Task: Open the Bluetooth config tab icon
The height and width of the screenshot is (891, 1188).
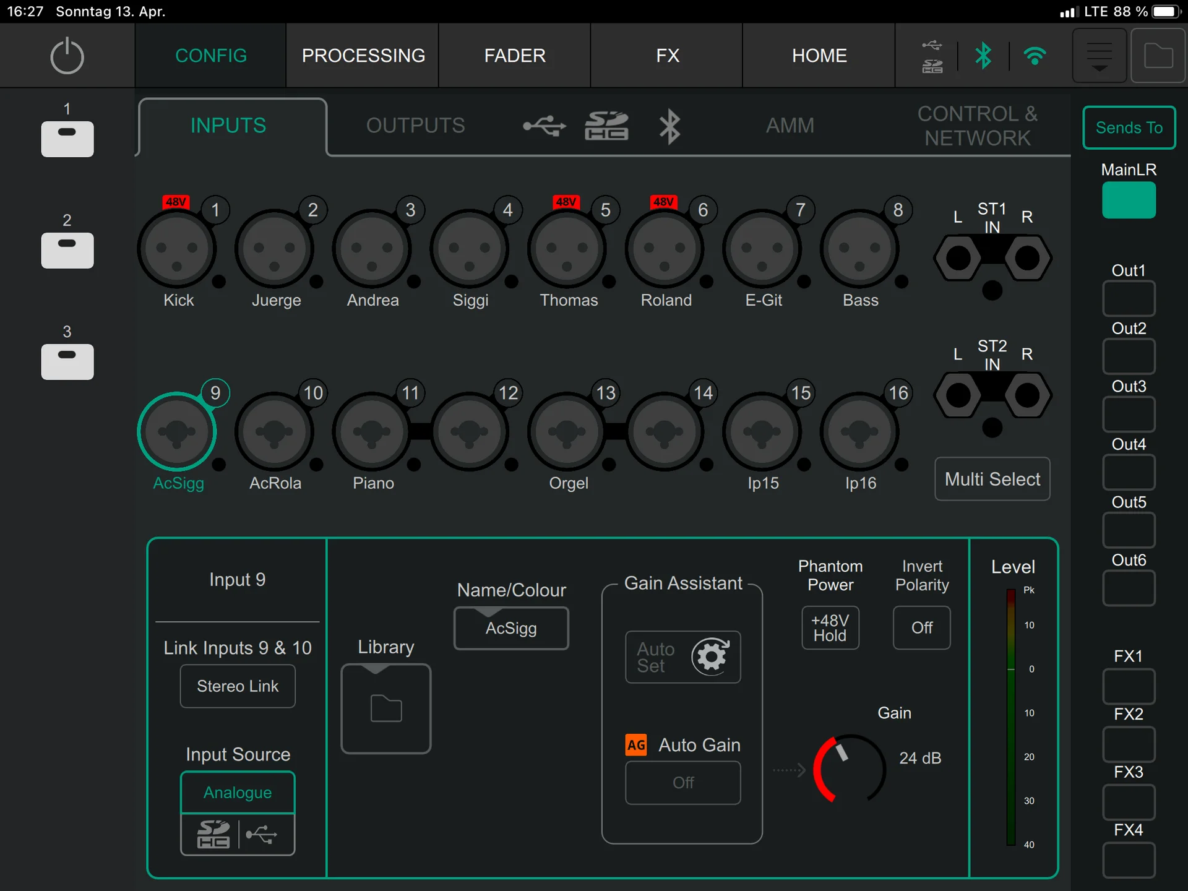Action: tap(669, 127)
